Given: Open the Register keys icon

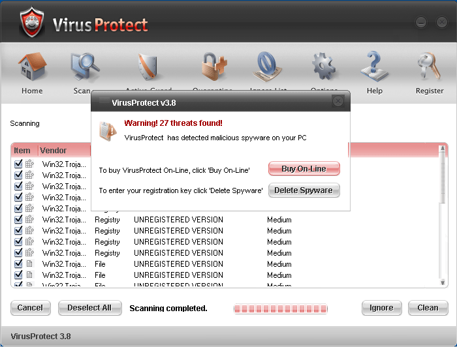Looking at the screenshot, I should [x=429, y=68].
